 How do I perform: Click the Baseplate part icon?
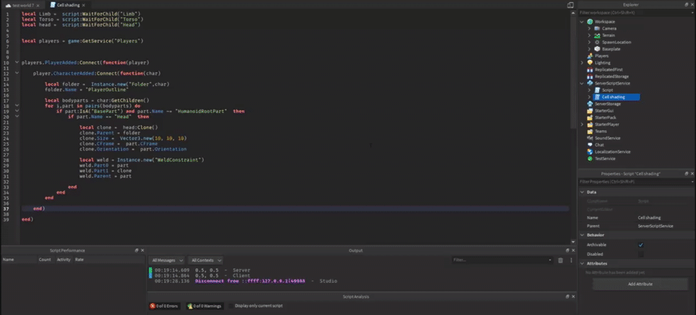(597, 49)
